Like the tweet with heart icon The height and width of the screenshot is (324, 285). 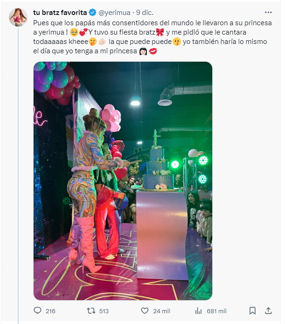[145, 310]
